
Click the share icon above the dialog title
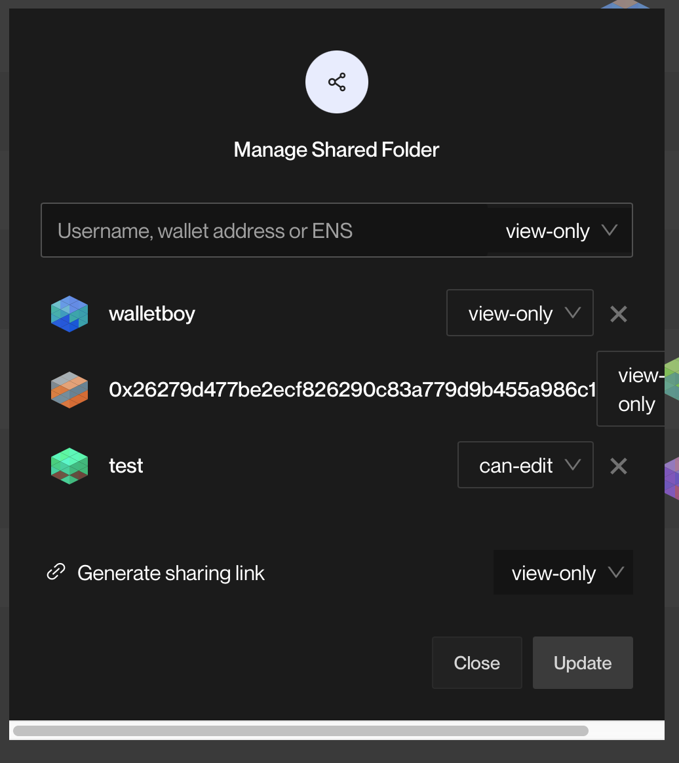point(336,81)
